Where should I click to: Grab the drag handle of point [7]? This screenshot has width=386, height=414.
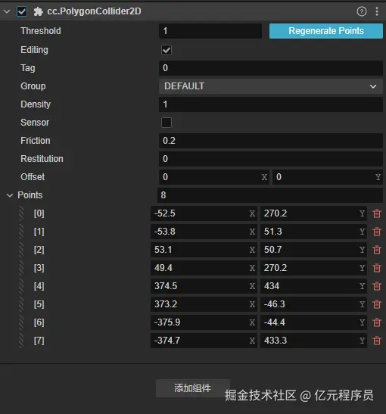(21, 341)
